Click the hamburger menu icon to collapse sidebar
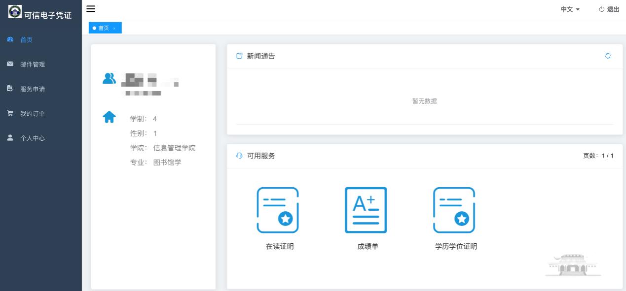Viewport: 626px width, 291px height. tap(91, 9)
